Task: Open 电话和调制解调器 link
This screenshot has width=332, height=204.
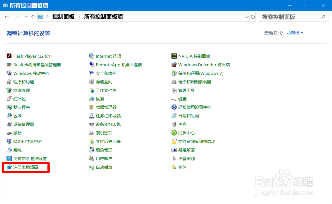Action: pyautogui.click(x=195, y=82)
